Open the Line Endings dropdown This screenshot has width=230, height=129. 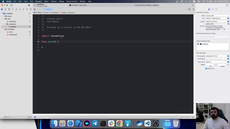pos(217,59)
